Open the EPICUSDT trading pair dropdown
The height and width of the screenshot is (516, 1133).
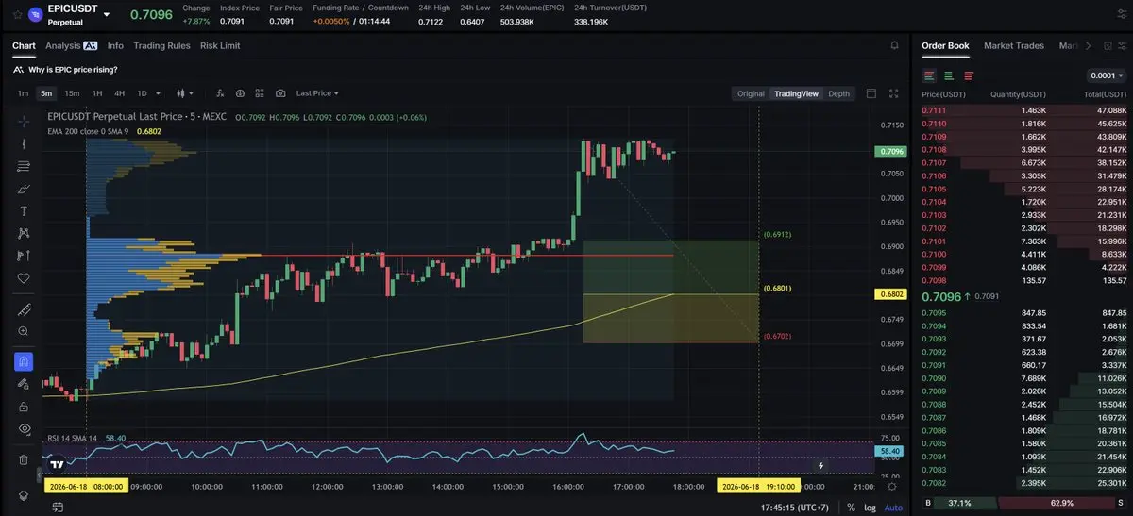pos(107,14)
